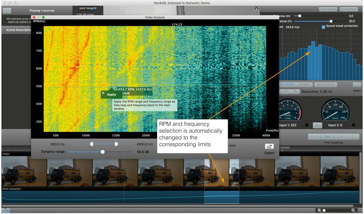Image resolution: width=364 pixels, height=214 pixels.
Task: Toggle Sound travel correction checkbox
Action: (x=323, y=26)
